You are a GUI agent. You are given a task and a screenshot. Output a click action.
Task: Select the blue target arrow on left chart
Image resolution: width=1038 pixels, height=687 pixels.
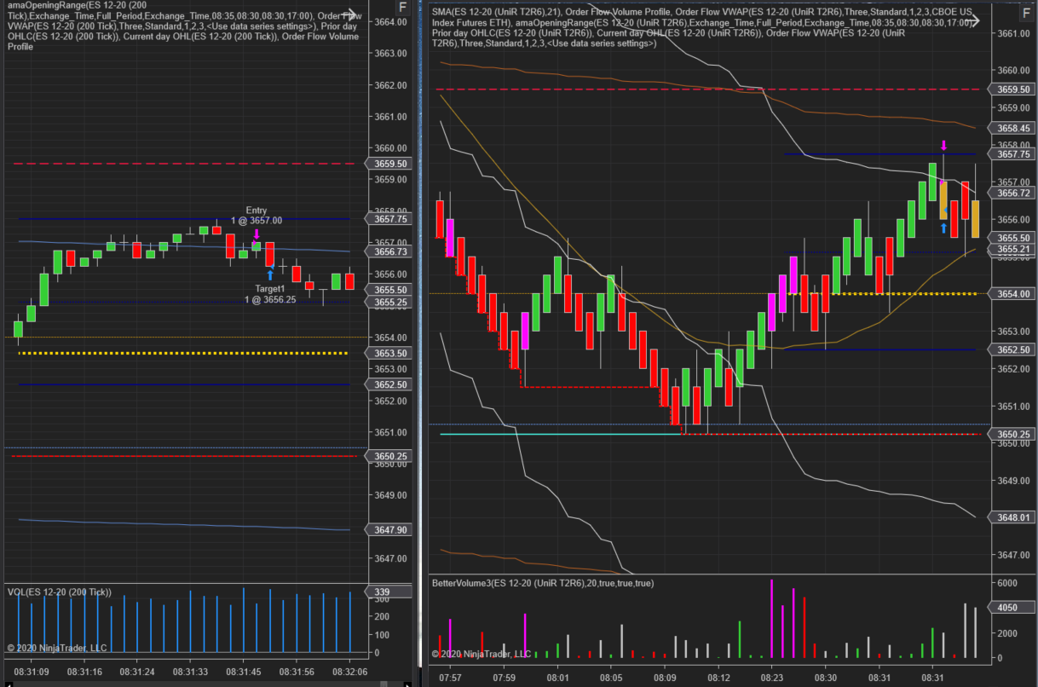point(270,274)
